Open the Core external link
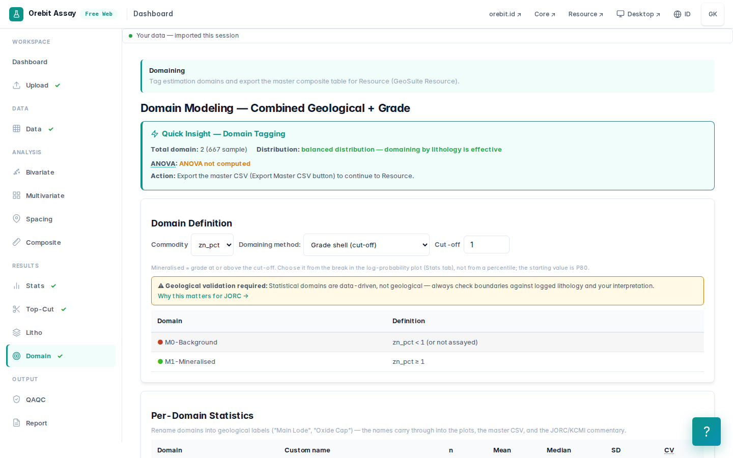 point(545,14)
